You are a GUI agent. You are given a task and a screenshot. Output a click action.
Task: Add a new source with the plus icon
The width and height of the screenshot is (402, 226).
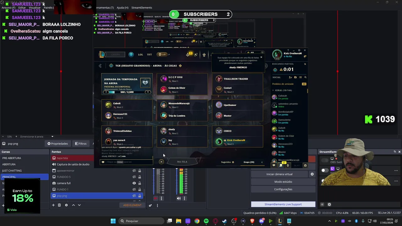point(53,205)
